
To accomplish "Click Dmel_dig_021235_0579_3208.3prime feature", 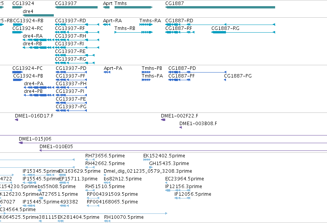I will (x=148, y=171).
